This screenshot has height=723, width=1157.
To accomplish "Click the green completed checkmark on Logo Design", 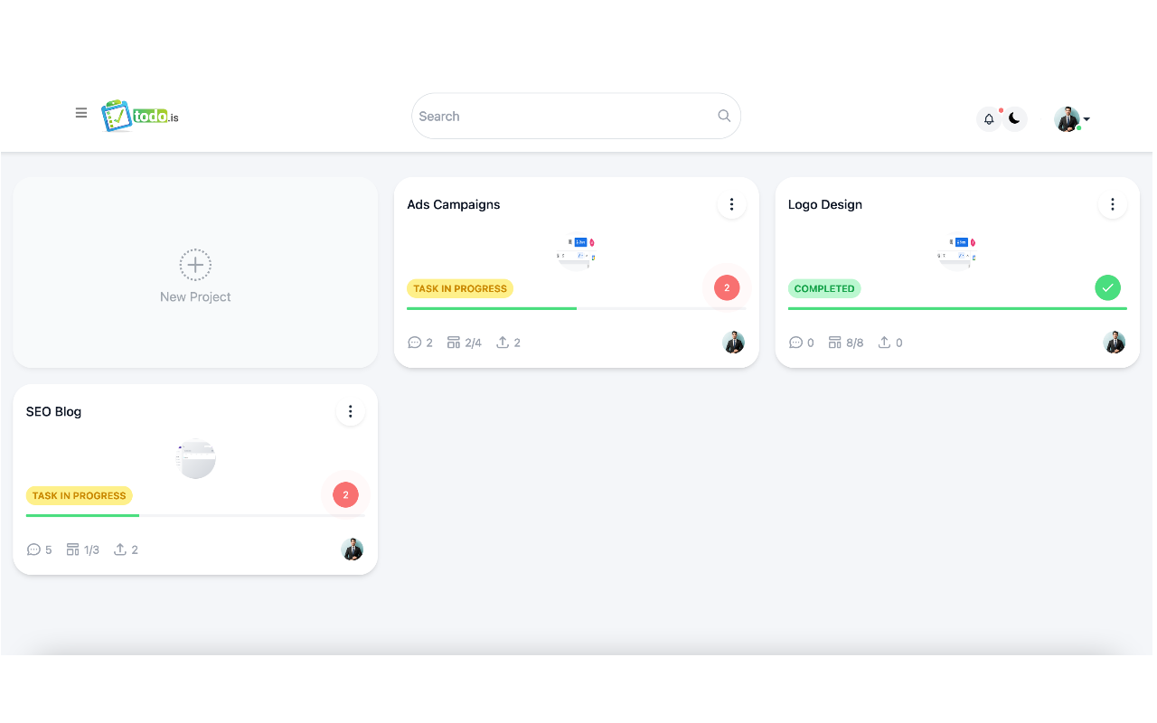I will click(1107, 287).
